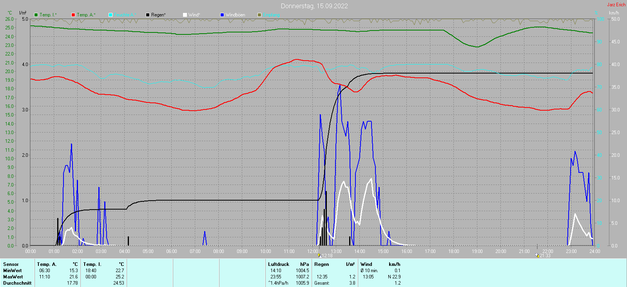Select the 'Empfang' legend label
Image resolution: width=627 pixels, height=287 pixels.
(271, 15)
